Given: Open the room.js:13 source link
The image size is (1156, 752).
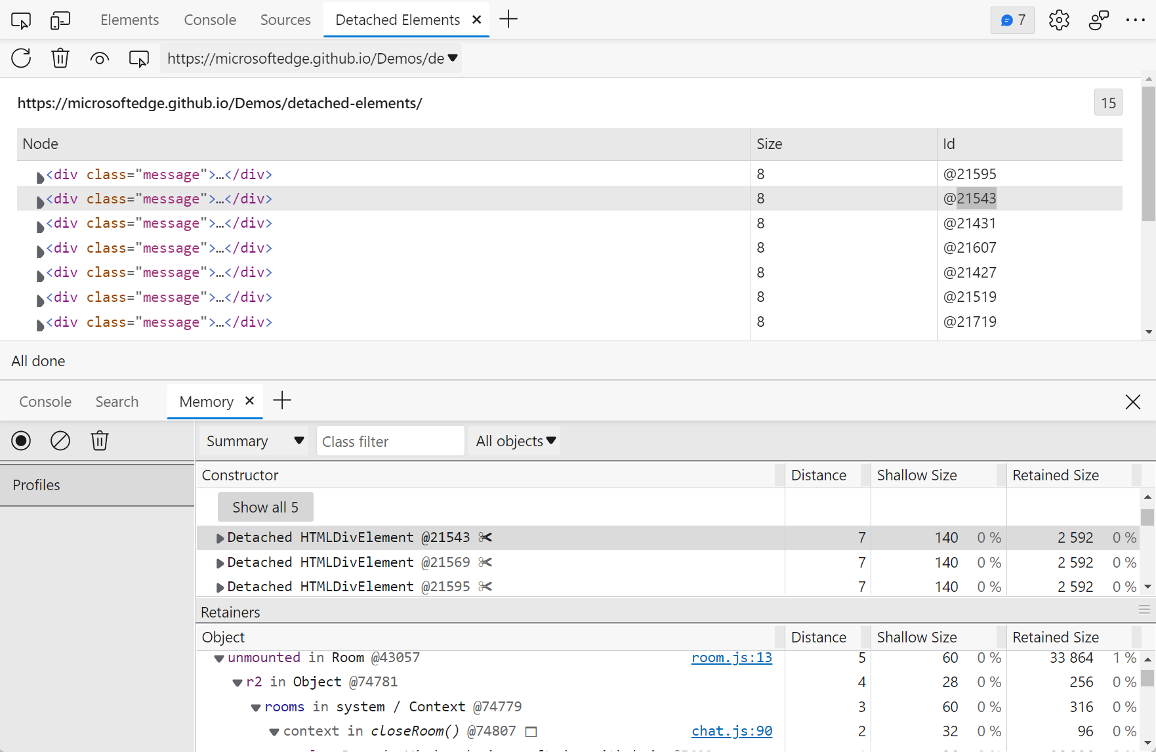Looking at the screenshot, I should tap(732, 658).
